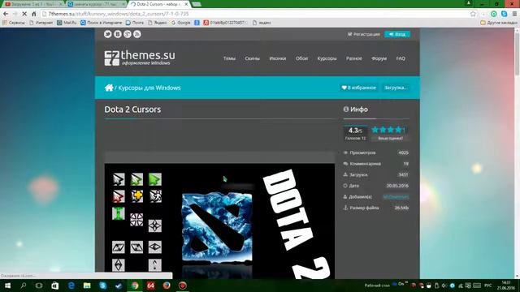The width and height of the screenshot is (520, 292).
Task: Open Скины menu item
Action: 252,58
